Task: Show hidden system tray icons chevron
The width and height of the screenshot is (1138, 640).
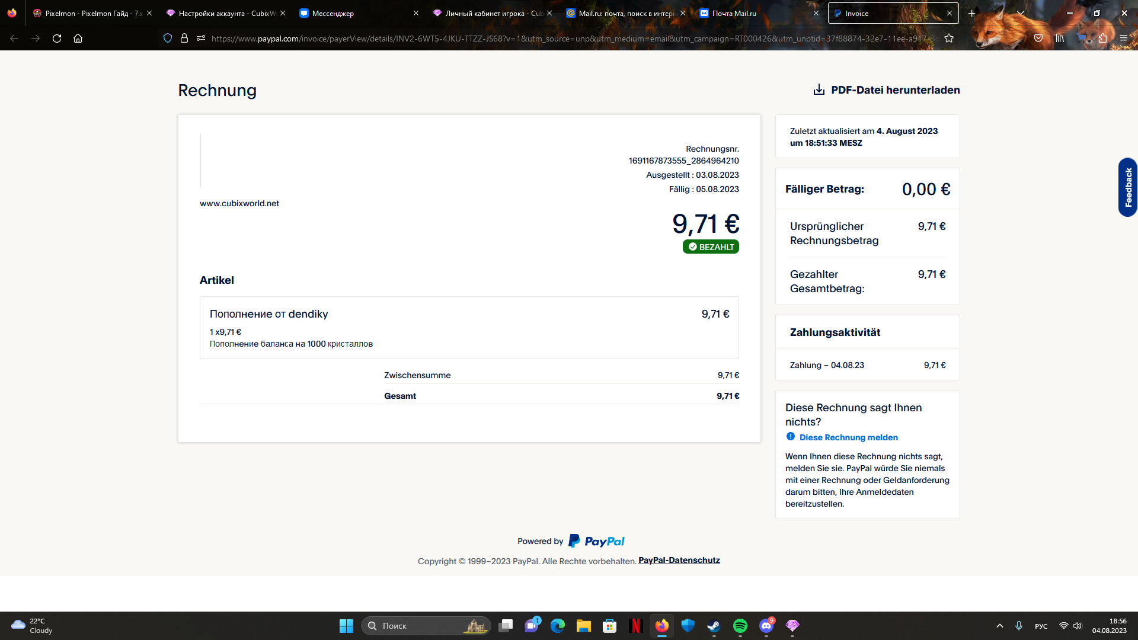Action: pos(999,626)
